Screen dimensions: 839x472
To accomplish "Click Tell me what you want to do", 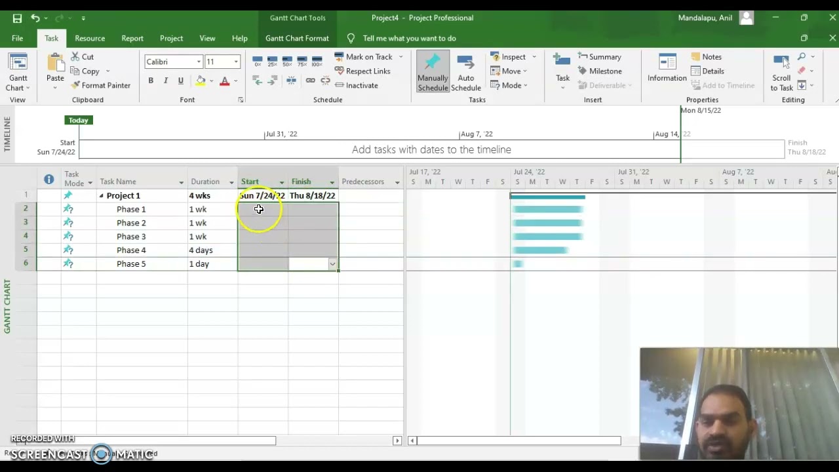I will tap(409, 38).
